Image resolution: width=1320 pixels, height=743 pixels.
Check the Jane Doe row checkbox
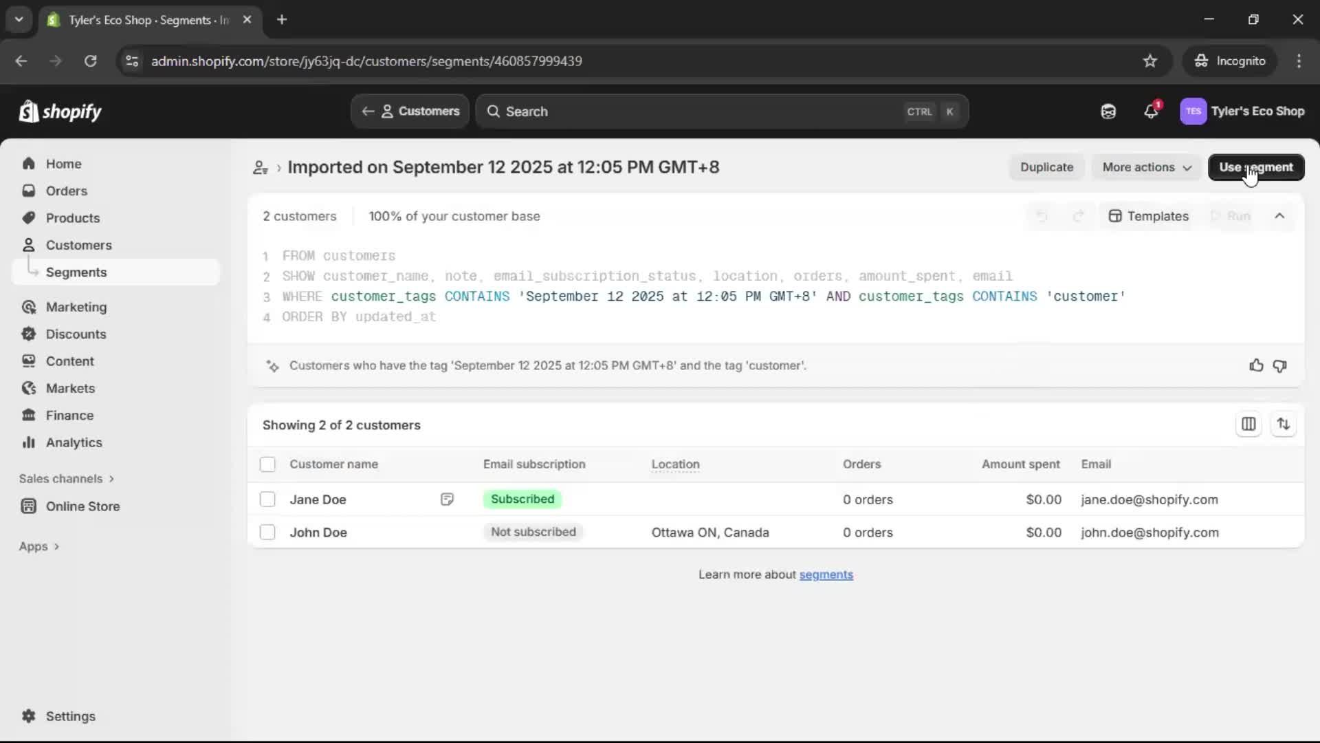pyautogui.click(x=267, y=499)
